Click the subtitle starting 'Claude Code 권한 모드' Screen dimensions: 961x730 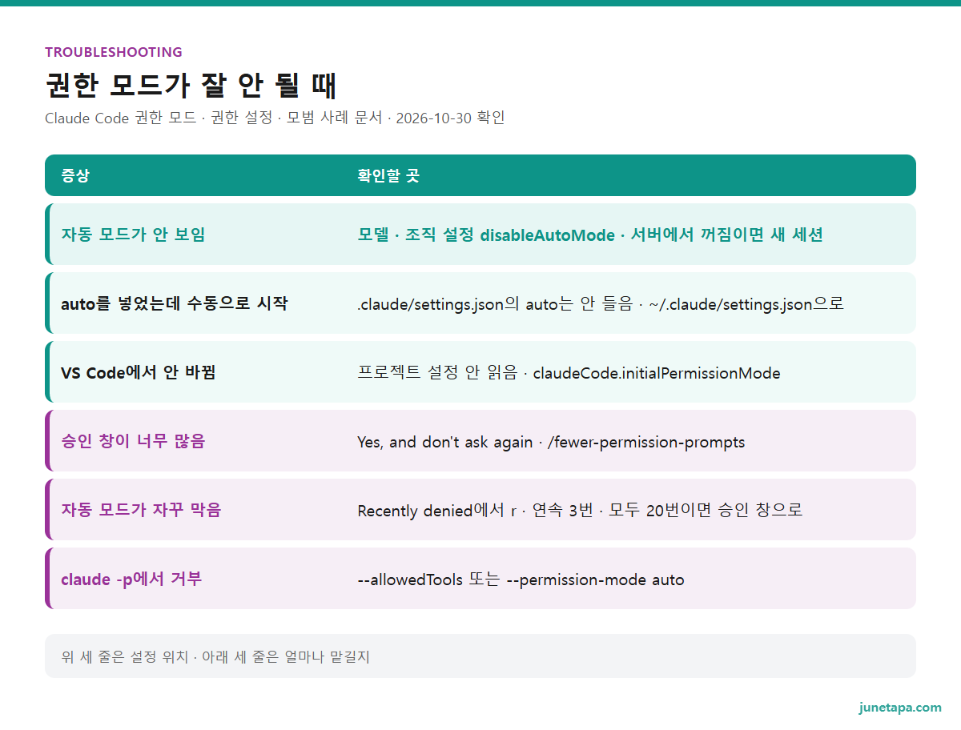[x=275, y=118]
